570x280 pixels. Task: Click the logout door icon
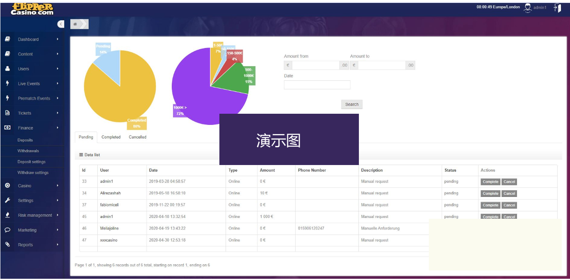557,8
